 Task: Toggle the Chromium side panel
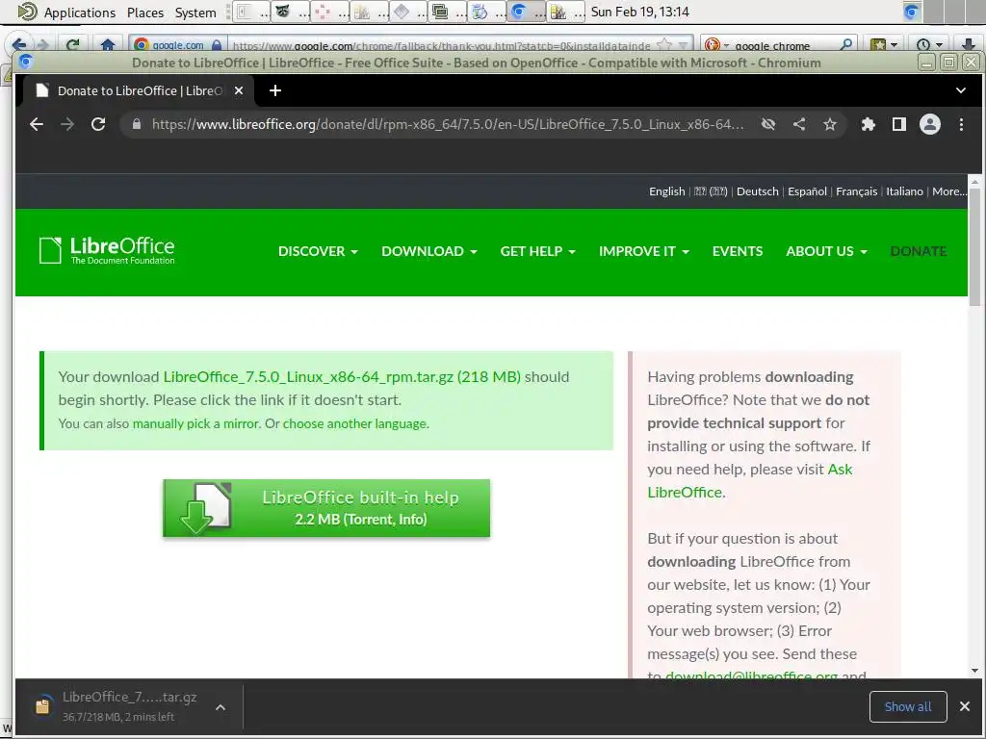(x=899, y=124)
